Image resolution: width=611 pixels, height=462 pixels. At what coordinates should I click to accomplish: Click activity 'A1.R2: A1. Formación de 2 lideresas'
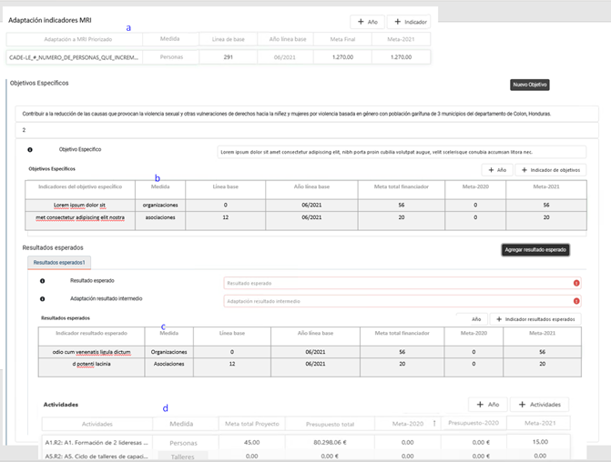pos(97,443)
